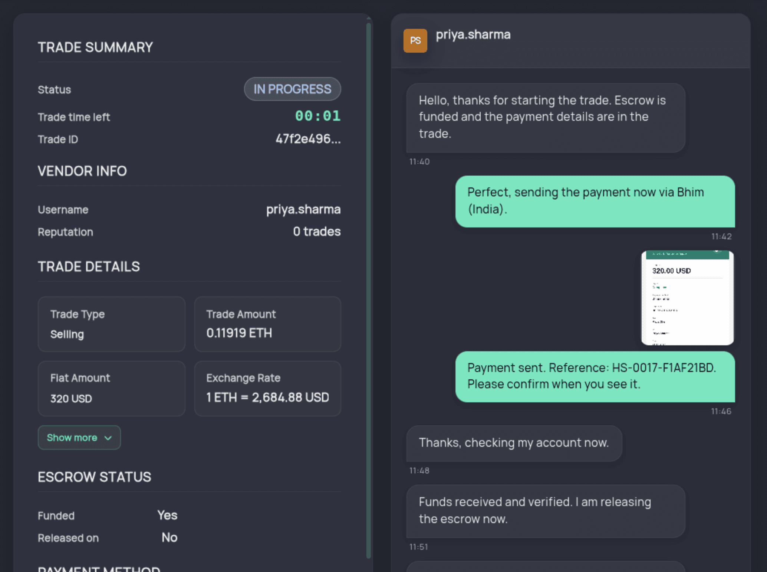Image resolution: width=767 pixels, height=572 pixels.
Task: Click the 11:42 message timestamp
Action: [721, 236]
